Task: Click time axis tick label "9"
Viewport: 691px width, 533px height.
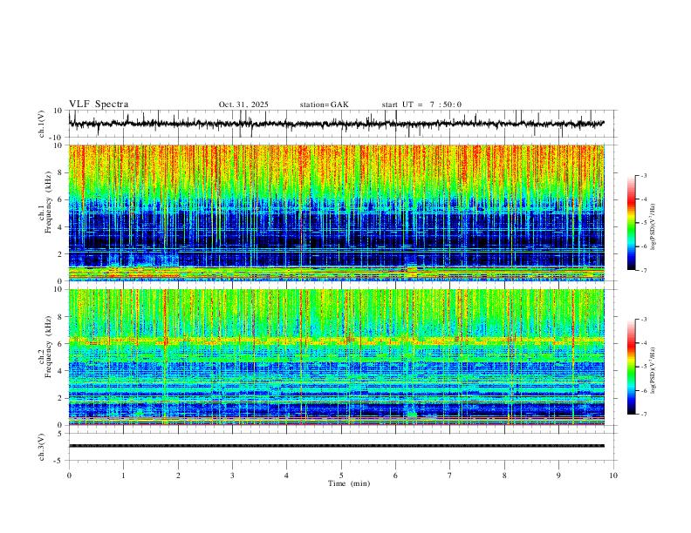Action: 558,476
